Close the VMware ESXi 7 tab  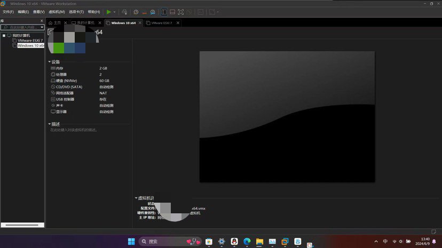click(178, 23)
